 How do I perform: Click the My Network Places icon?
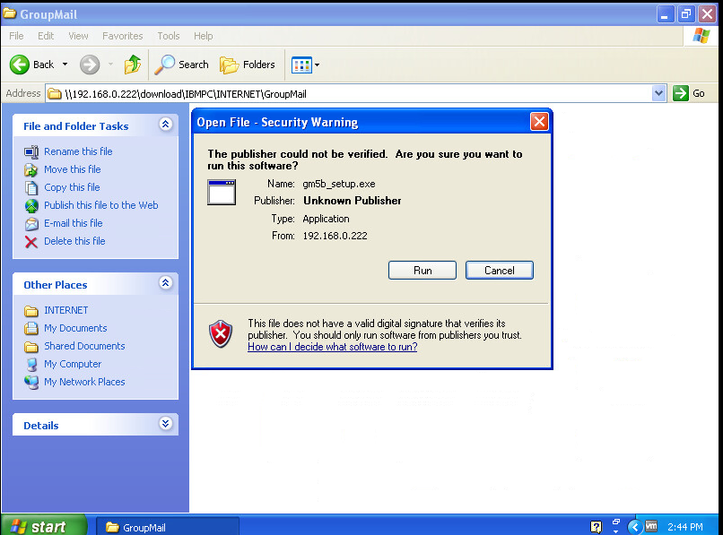(x=31, y=382)
